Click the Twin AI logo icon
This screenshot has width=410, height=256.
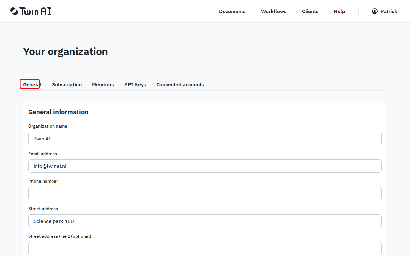(13, 11)
